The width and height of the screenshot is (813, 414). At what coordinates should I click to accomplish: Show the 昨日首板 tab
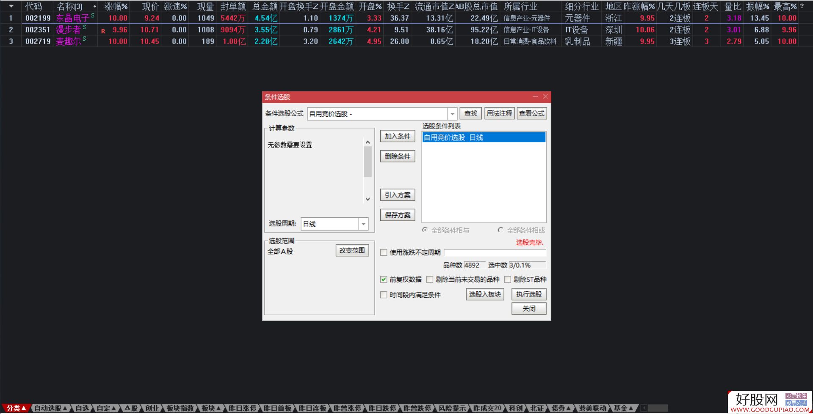coord(278,408)
